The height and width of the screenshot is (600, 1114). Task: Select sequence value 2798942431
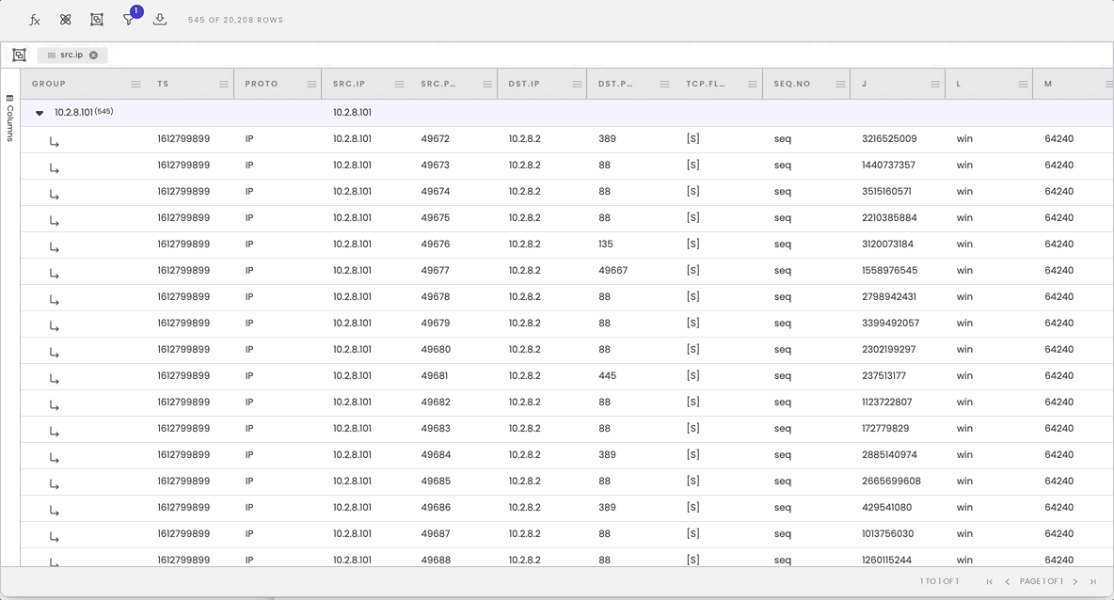click(x=889, y=297)
